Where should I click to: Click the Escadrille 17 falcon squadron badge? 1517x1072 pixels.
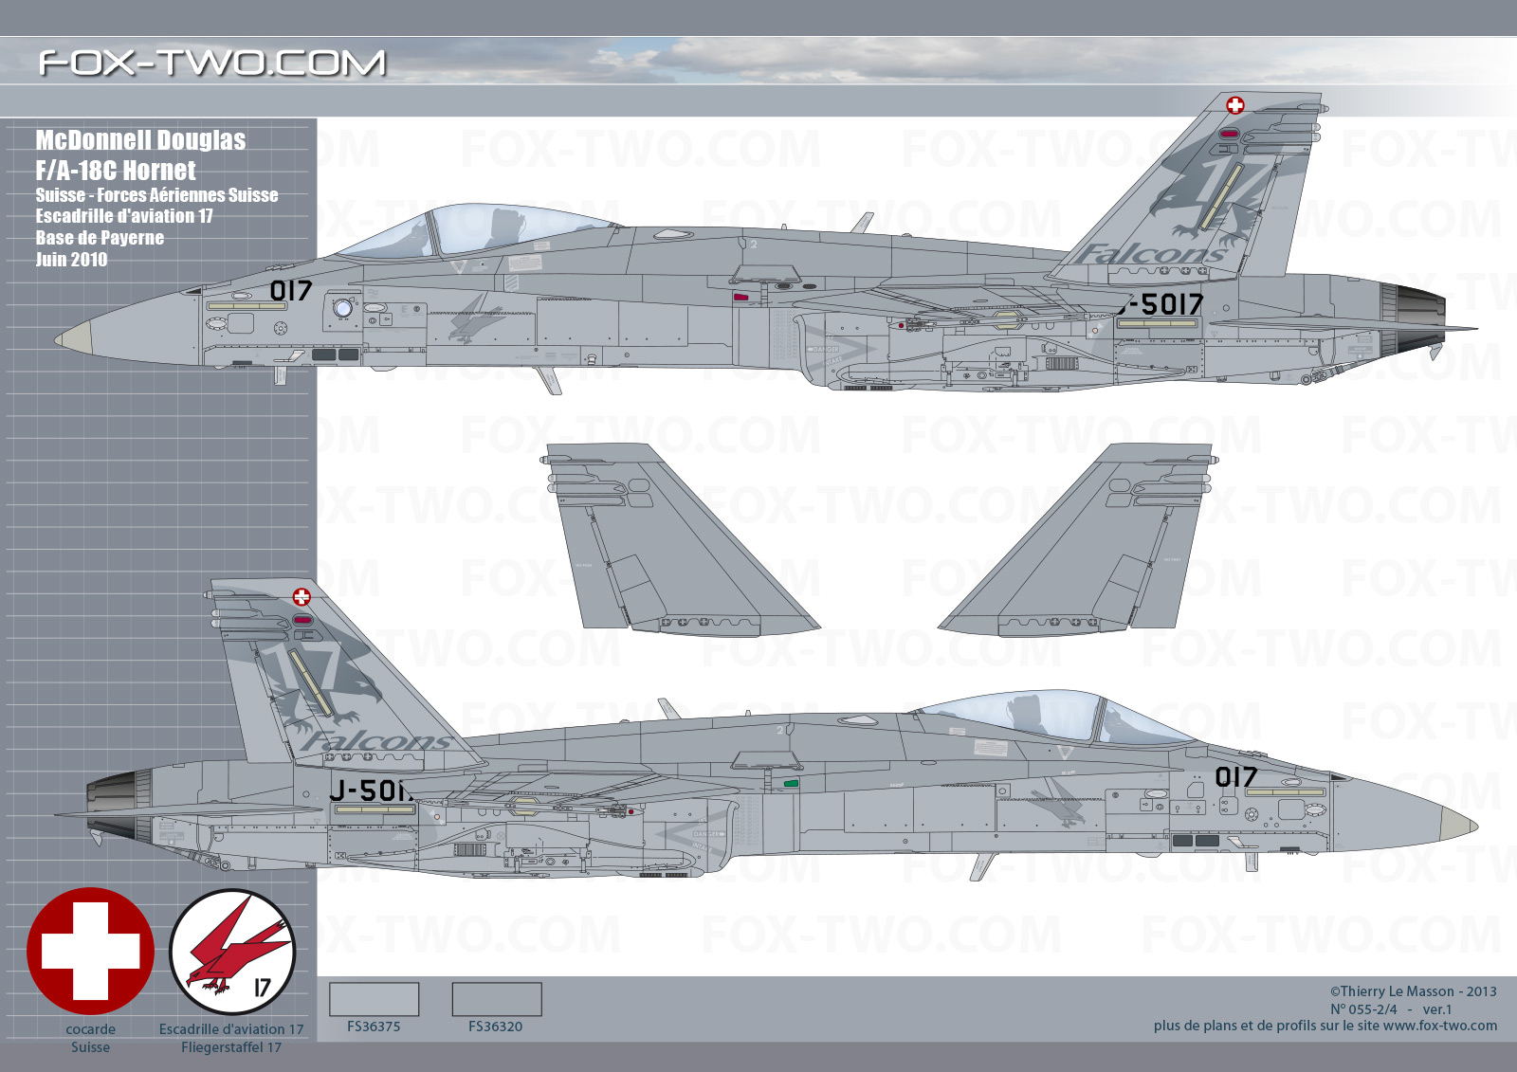pos(232,952)
